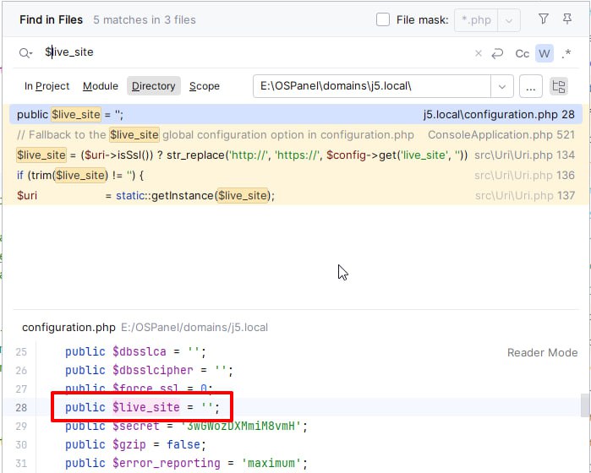Click the directory path field E:\OSPanel\domains\j5.local\

tap(372, 86)
